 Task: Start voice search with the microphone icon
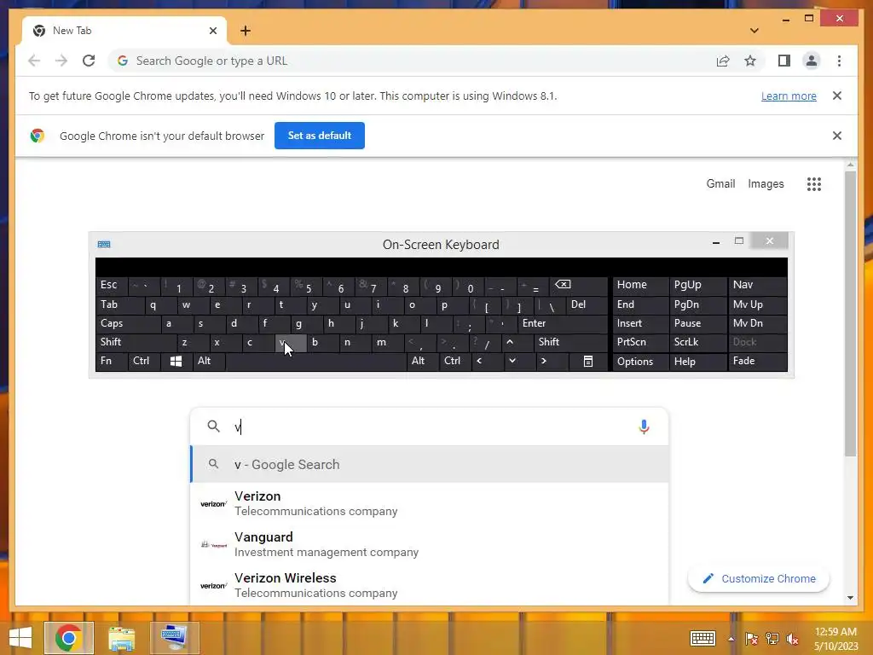644,426
